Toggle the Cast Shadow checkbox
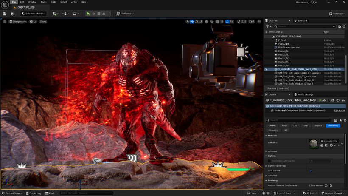 tap(310, 170)
